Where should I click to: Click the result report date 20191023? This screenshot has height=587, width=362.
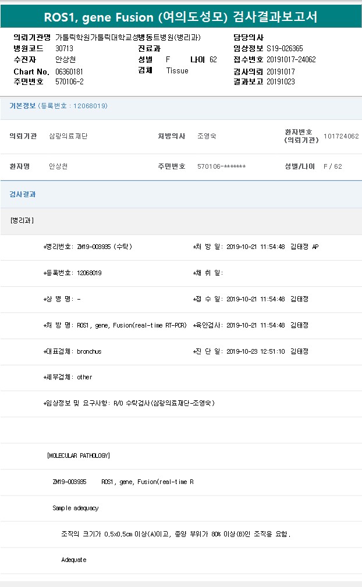click(281, 81)
